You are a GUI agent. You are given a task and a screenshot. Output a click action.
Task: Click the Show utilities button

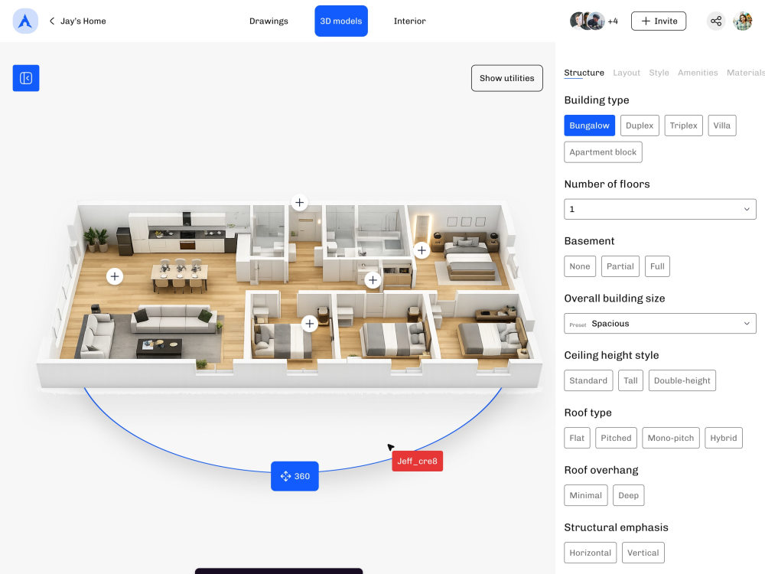(x=507, y=78)
